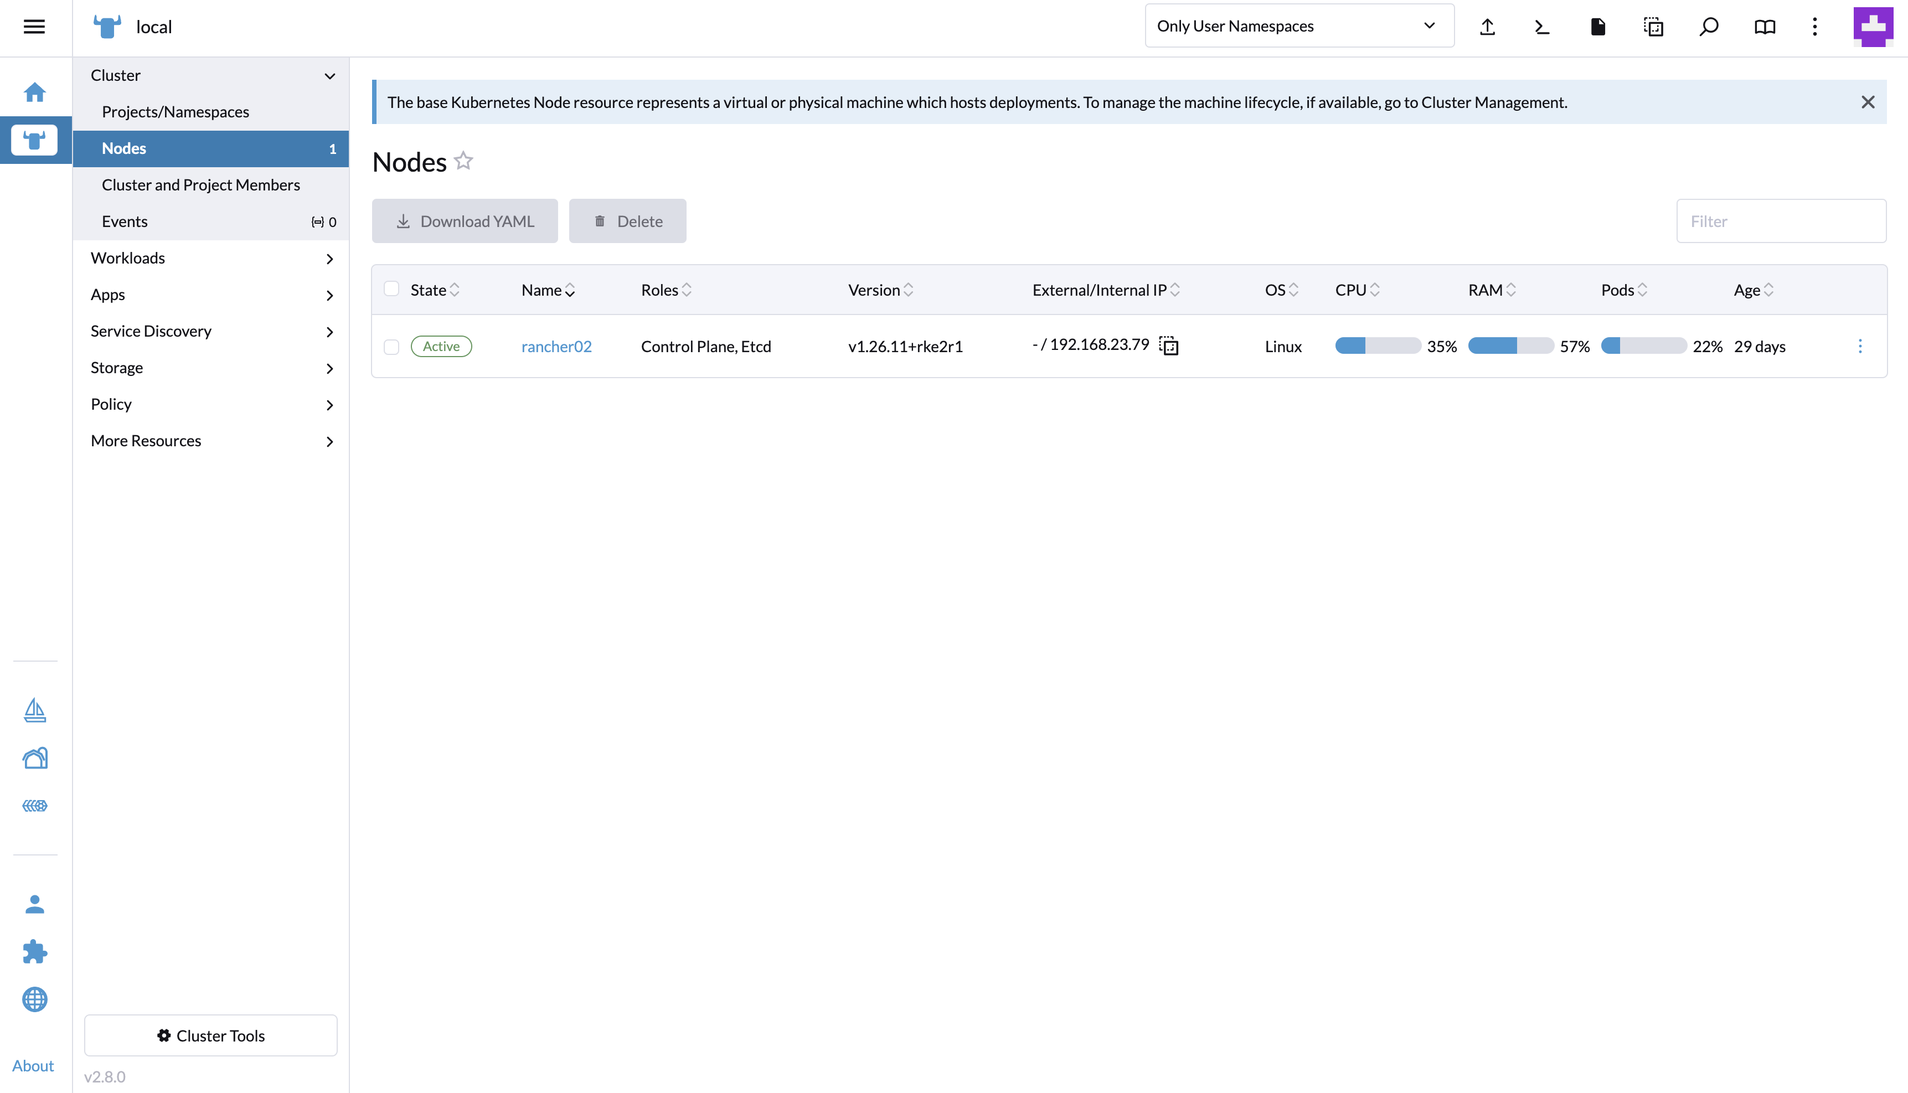The image size is (1908, 1093).
Task: Click the Cluster Tools button
Action: (x=211, y=1035)
